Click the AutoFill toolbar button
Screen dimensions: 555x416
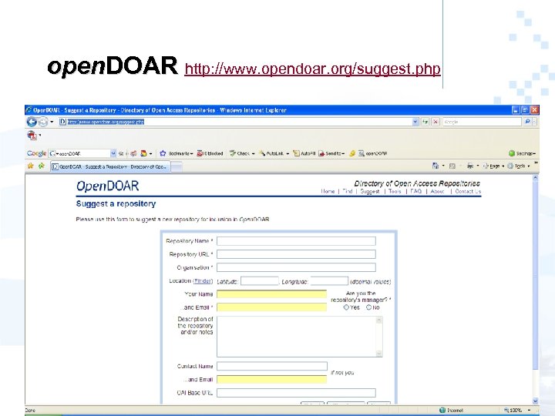click(304, 153)
